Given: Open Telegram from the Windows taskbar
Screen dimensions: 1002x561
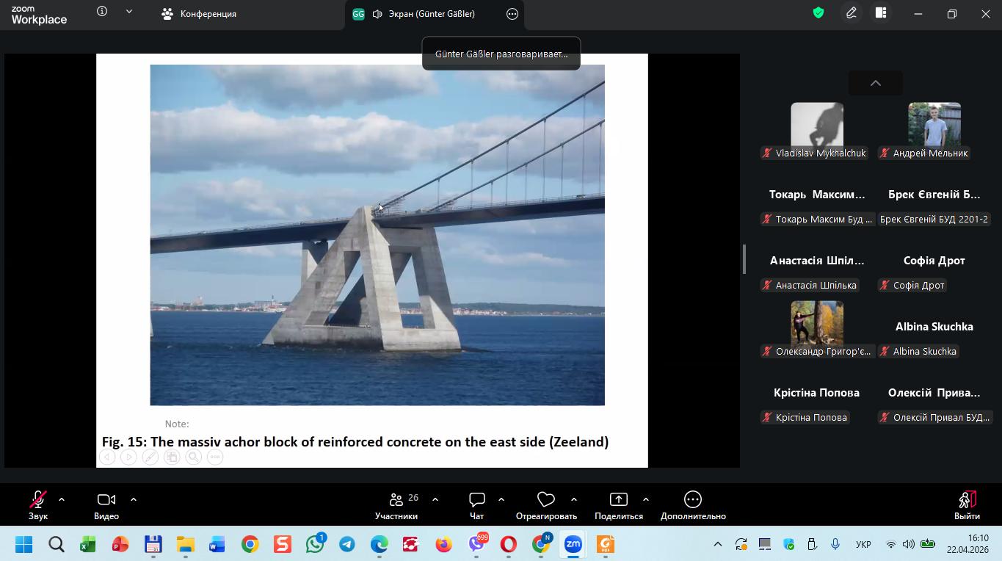Looking at the screenshot, I should click(346, 545).
